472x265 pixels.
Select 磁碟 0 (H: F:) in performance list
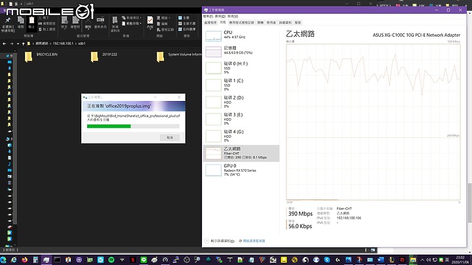241,68
